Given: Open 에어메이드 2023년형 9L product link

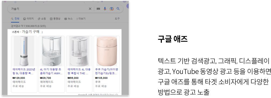Looking at the screenshot, I should click(x=24, y=71).
